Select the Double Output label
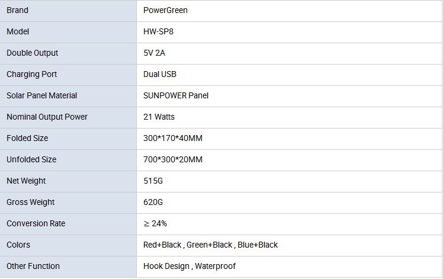 (32, 53)
